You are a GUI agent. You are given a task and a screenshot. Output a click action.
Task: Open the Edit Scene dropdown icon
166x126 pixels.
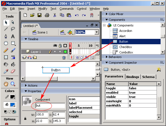pyautogui.click(x=63, y=32)
